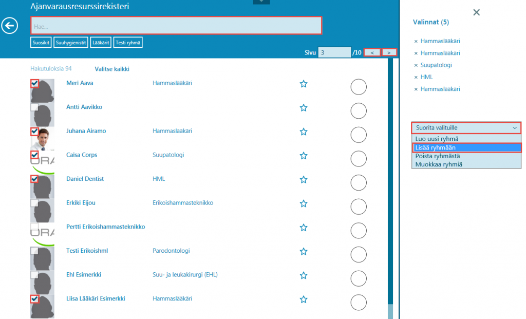The width and height of the screenshot is (526, 319).
Task: Uncheck Liisa Lääkäri Esimerkki checkbox
Action: click(34, 298)
